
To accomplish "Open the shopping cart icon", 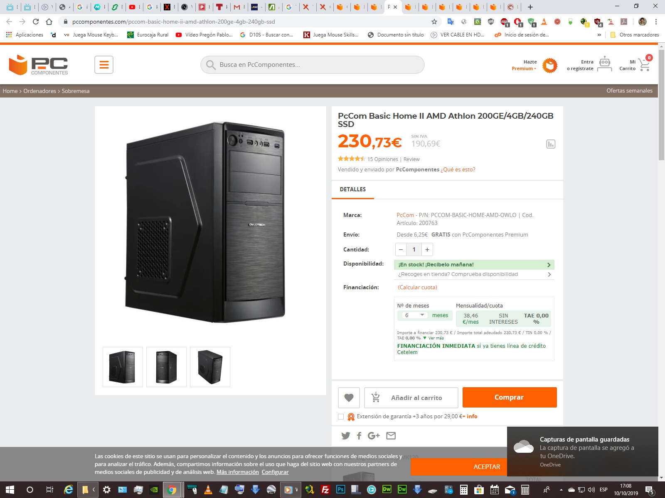I will [644, 64].
